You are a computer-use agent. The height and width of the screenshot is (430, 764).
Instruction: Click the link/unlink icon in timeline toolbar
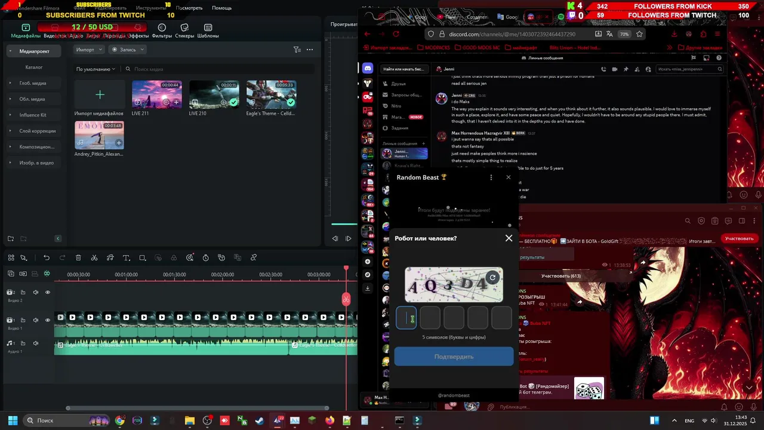click(253, 258)
